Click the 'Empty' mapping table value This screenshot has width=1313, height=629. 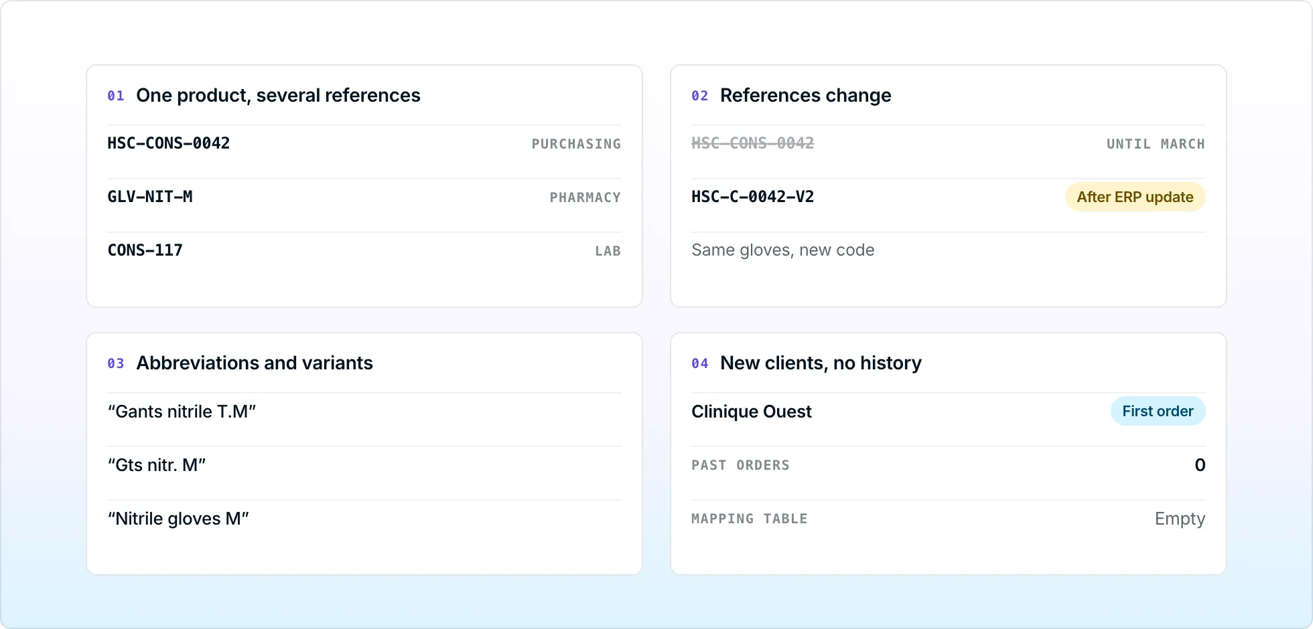[1180, 519]
